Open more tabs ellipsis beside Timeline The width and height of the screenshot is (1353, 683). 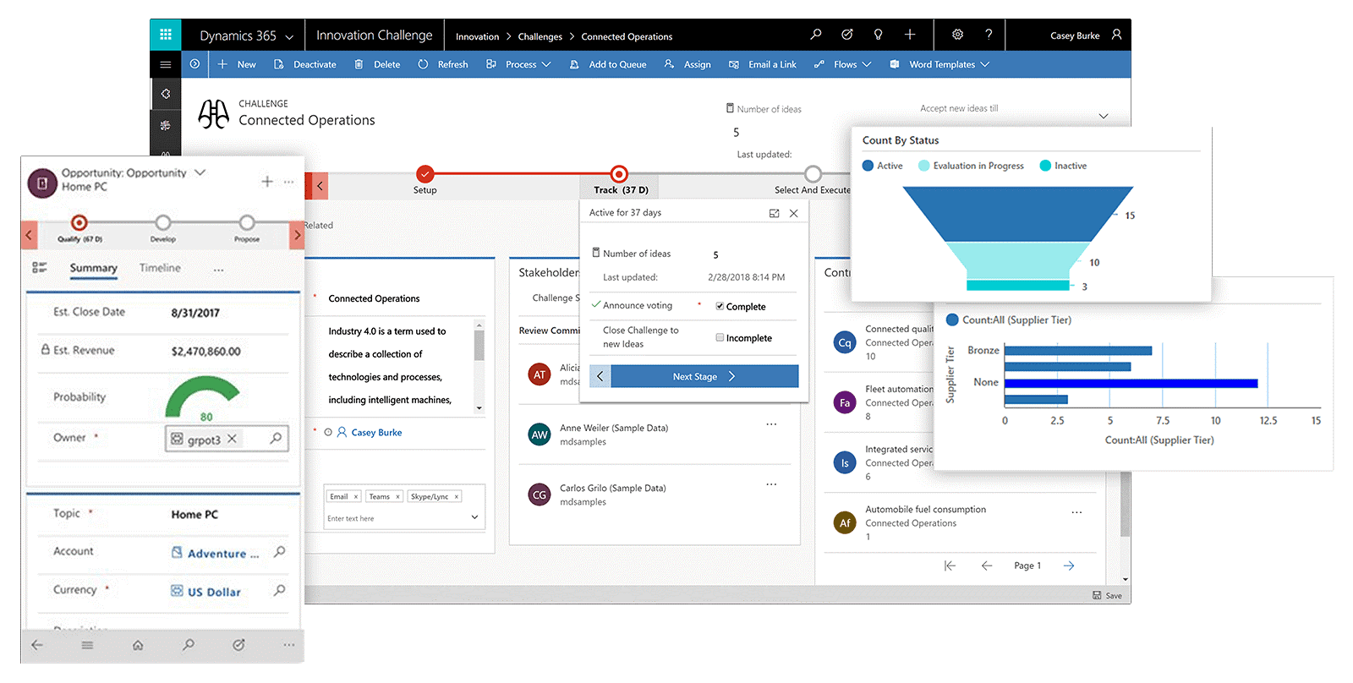coord(219,270)
